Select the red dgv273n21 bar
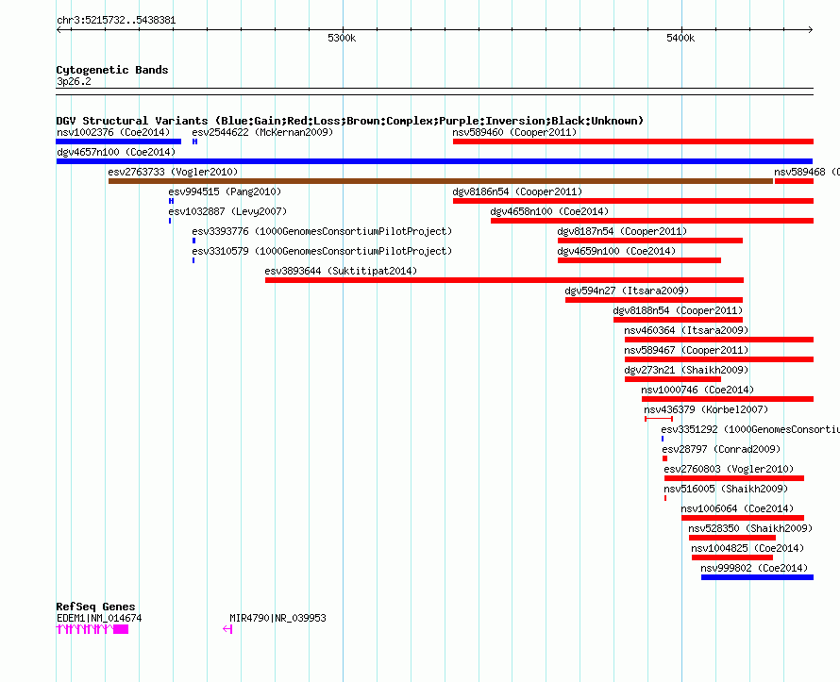 pyautogui.click(x=673, y=379)
